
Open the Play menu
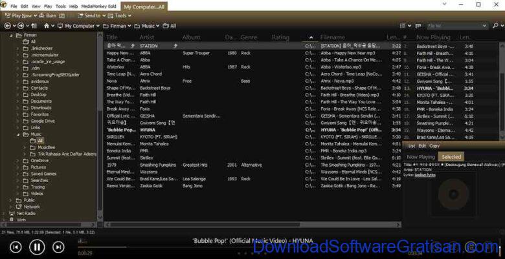point(48,6)
